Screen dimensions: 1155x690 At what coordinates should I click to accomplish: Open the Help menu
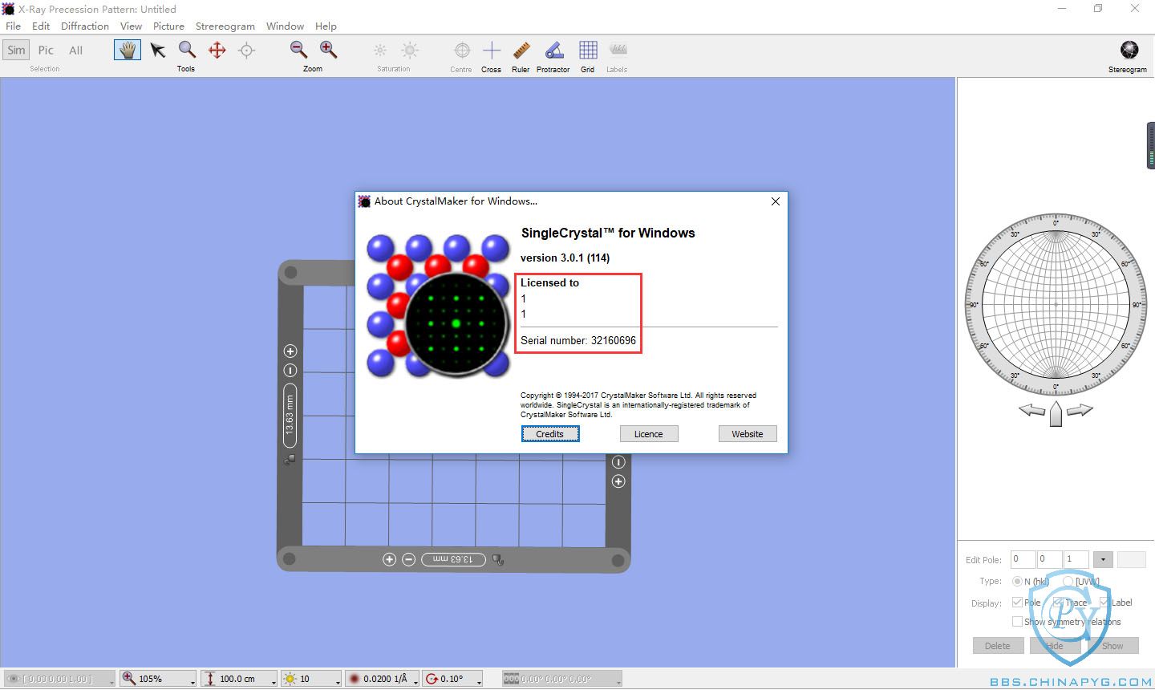326,26
